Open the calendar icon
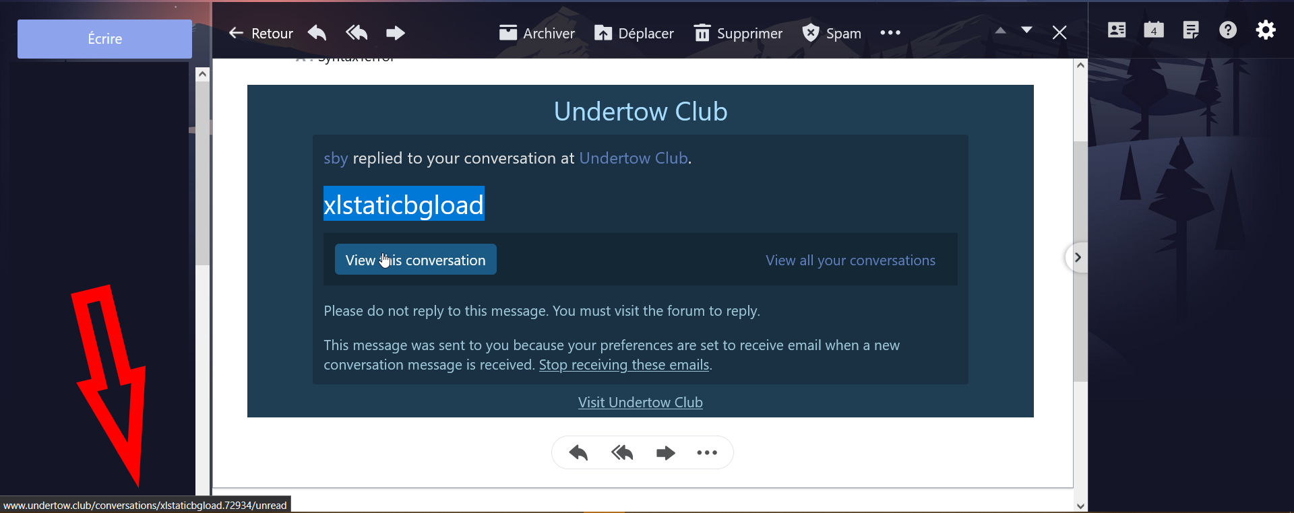The height and width of the screenshot is (513, 1294). point(1154,30)
